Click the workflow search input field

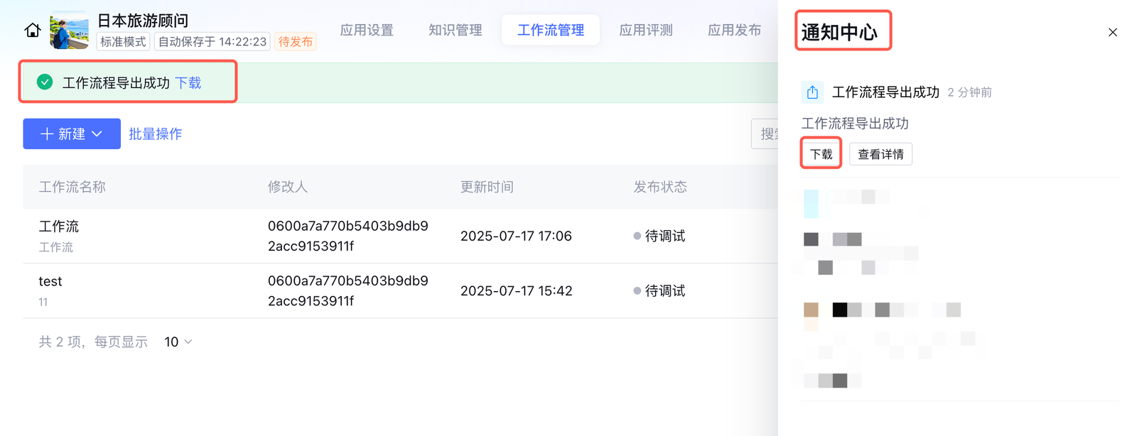pos(766,134)
